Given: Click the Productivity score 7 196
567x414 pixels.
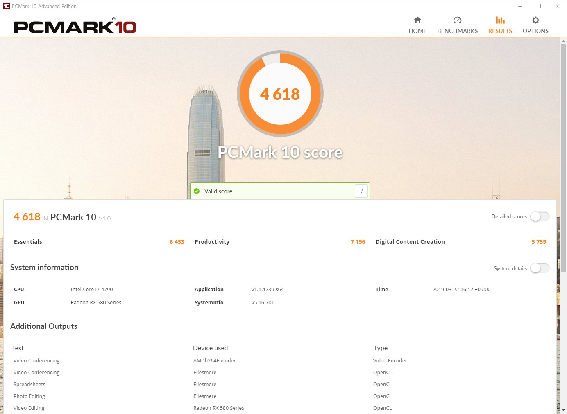Looking at the screenshot, I should (358, 242).
